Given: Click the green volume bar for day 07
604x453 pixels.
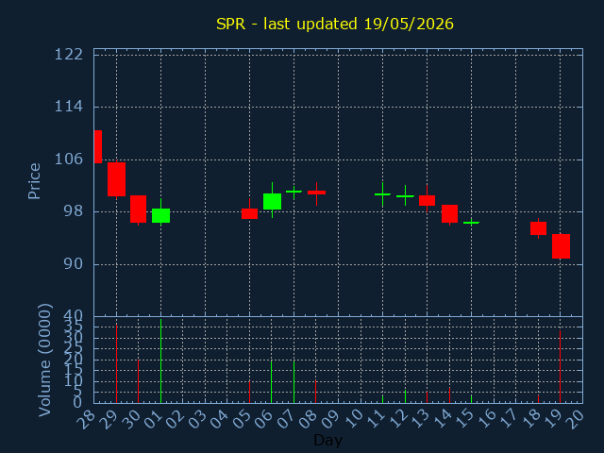Looking at the screenshot, I should pos(294,381).
